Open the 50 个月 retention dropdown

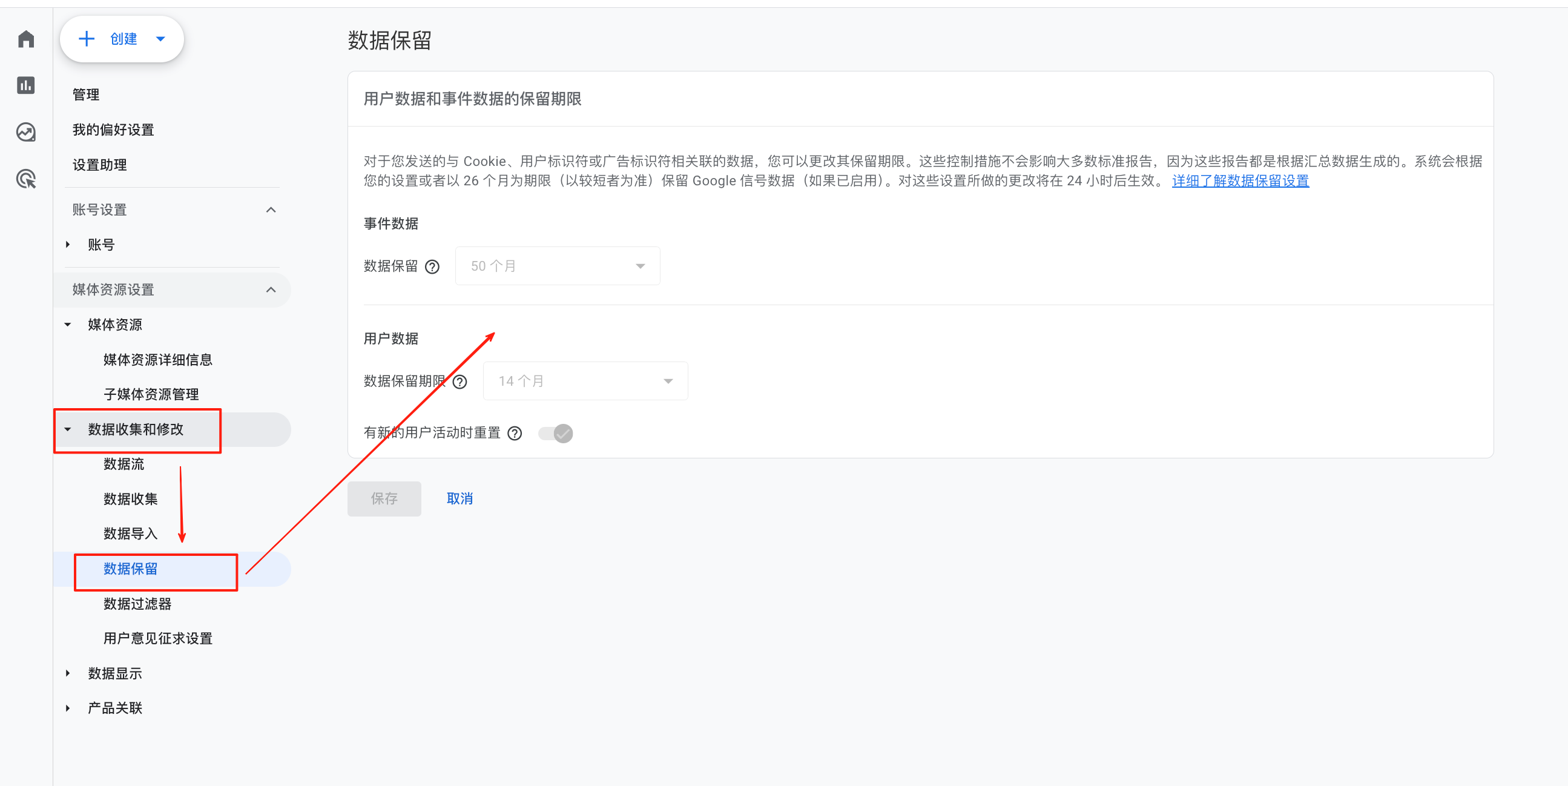point(556,265)
